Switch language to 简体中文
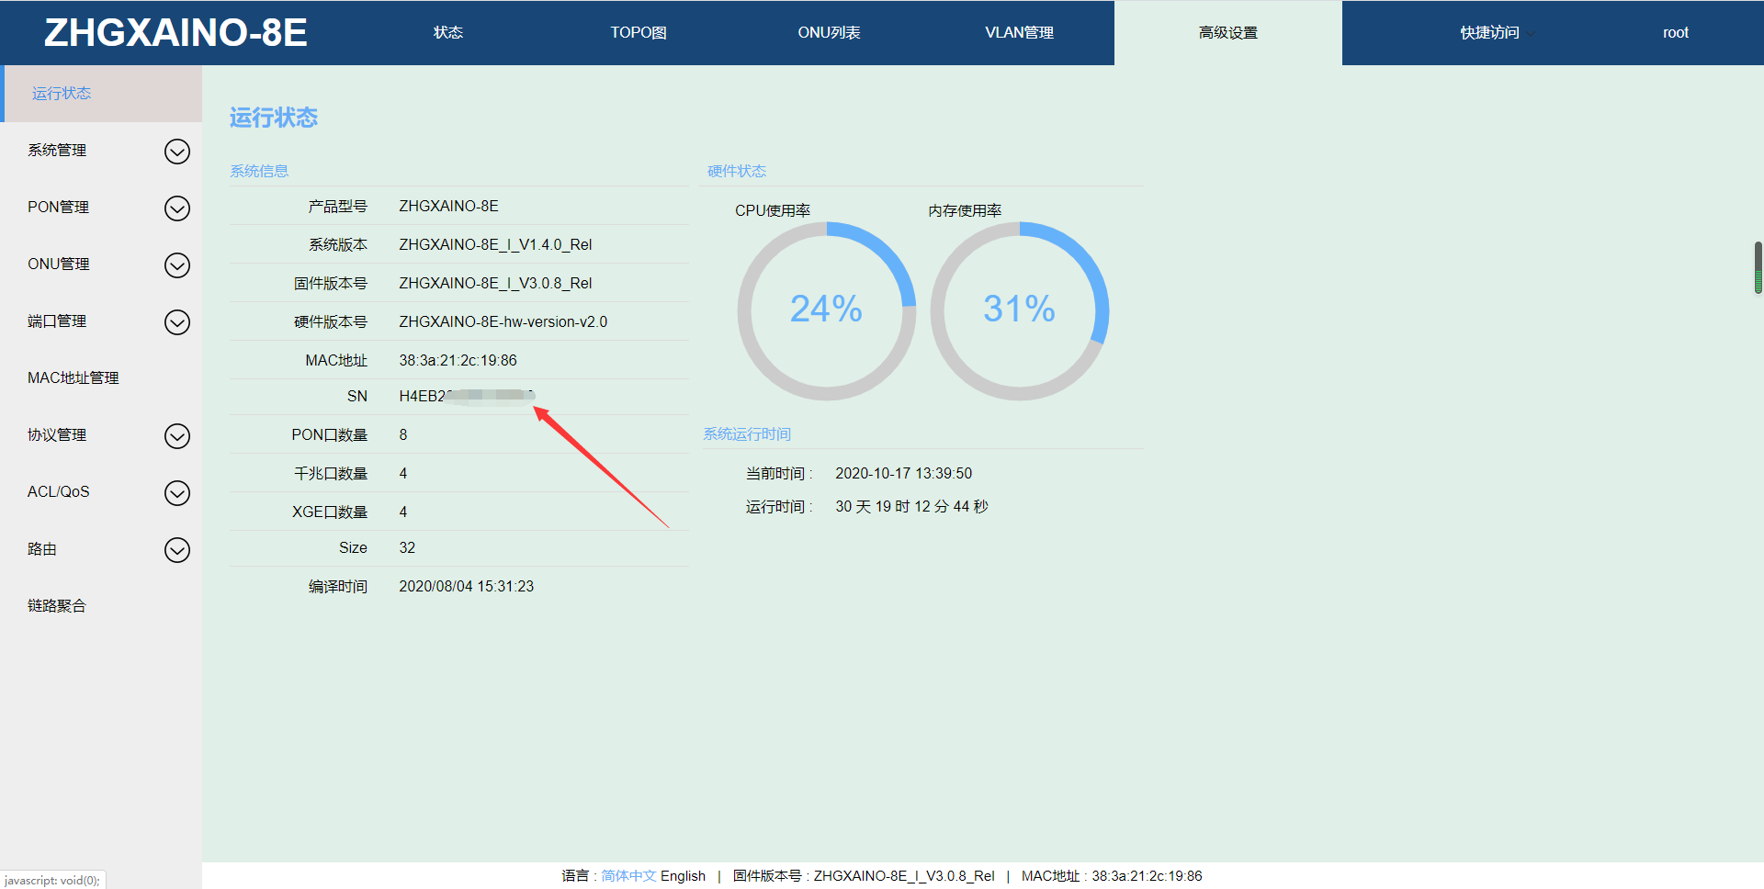The width and height of the screenshot is (1764, 889). coord(628,876)
